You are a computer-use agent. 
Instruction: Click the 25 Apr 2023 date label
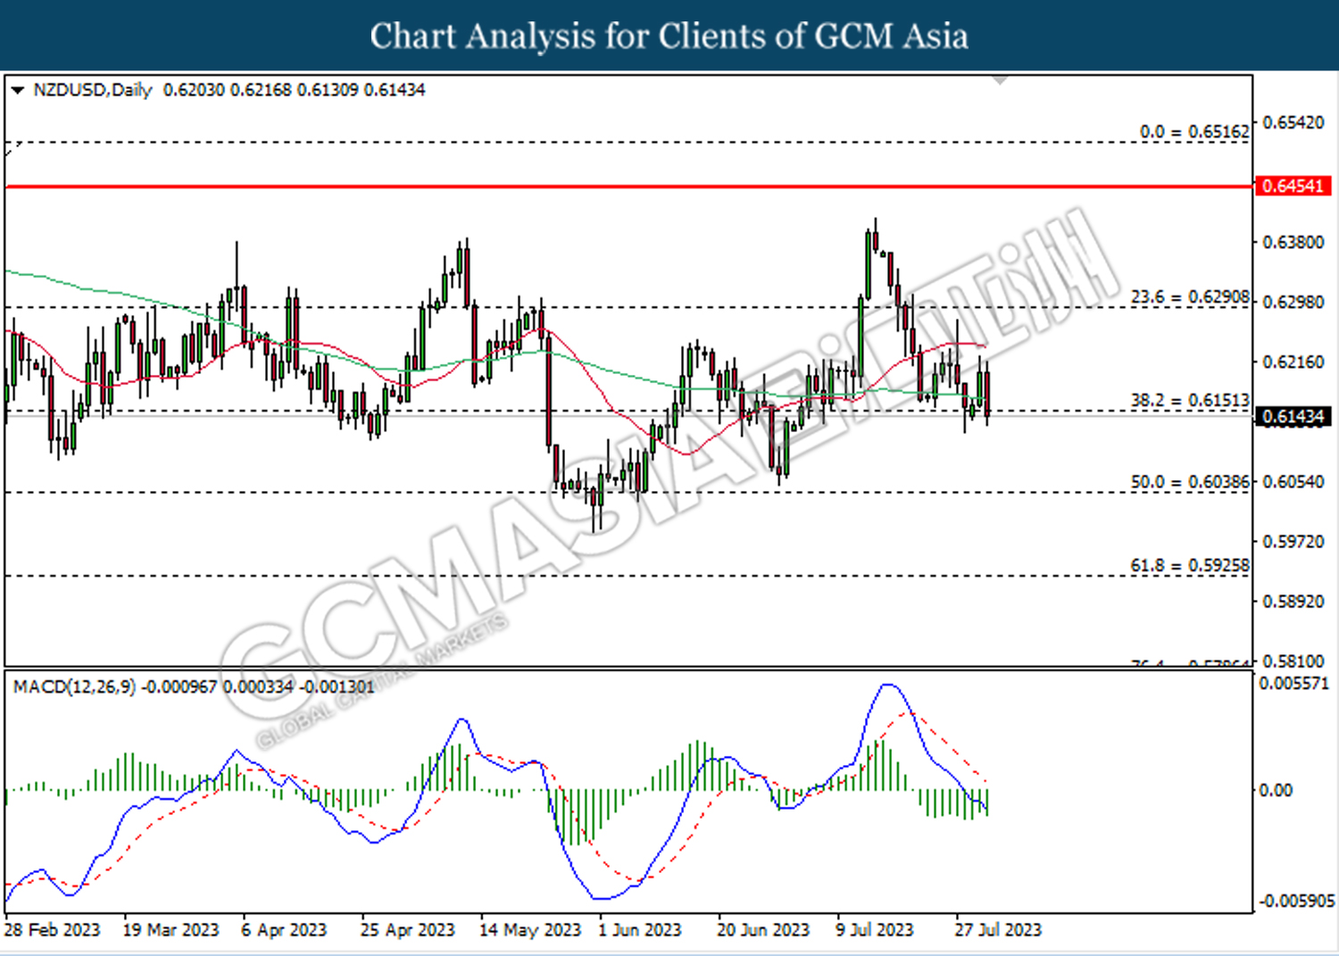[408, 930]
